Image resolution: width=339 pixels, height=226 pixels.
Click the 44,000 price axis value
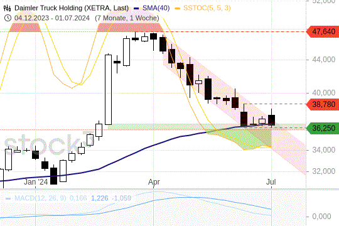pos(324,60)
